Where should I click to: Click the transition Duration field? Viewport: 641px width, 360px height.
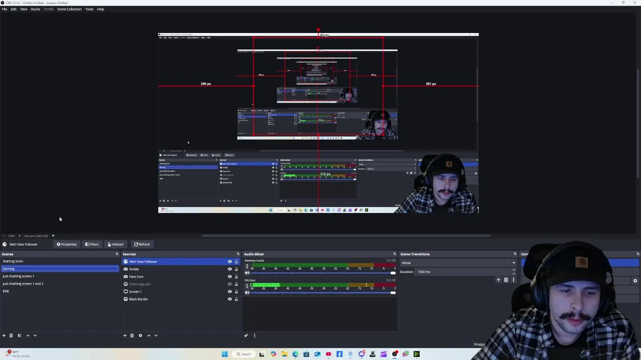[x=463, y=272]
